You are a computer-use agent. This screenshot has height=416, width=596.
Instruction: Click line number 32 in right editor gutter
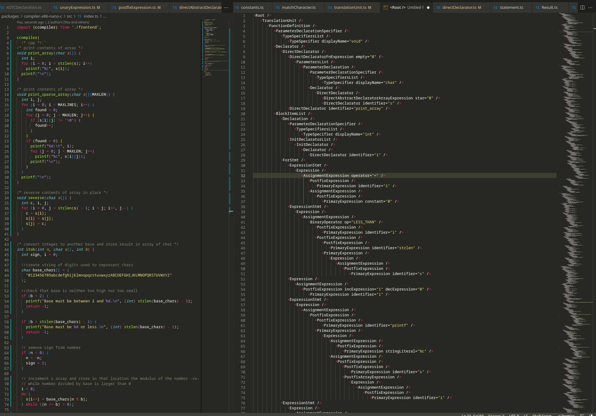(243, 176)
